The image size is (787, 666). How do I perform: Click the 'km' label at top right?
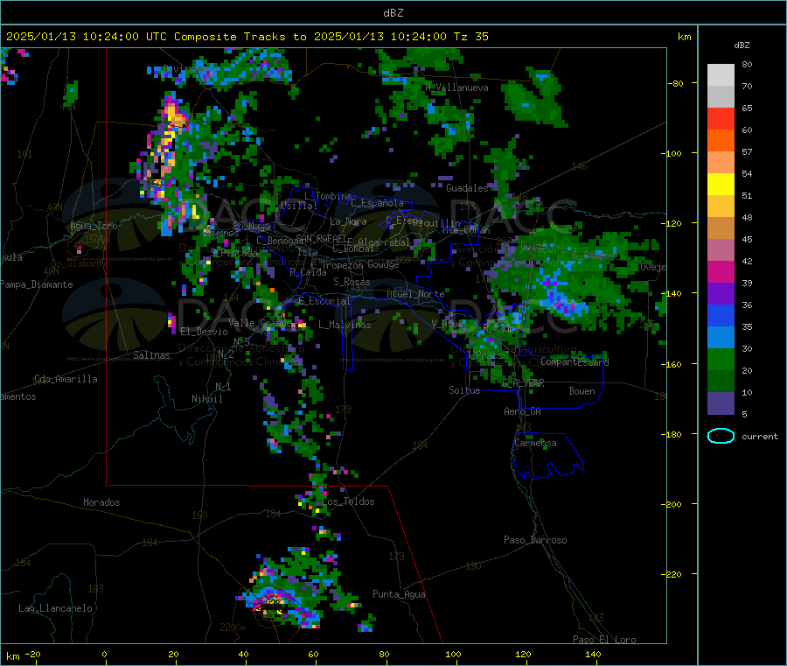[684, 37]
